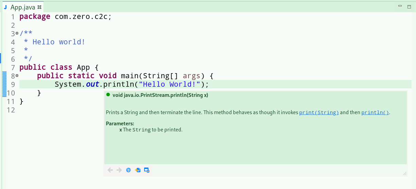Click the hover signature 'void java.io.PrintStream.println(String x)'
The height and width of the screenshot is (189, 416).
point(160,95)
